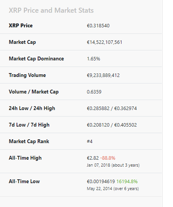
Task: Click the 1.65% dominance value
Action: pos(93,59)
